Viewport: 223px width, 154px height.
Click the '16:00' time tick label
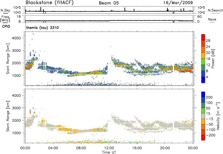pos(137,148)
